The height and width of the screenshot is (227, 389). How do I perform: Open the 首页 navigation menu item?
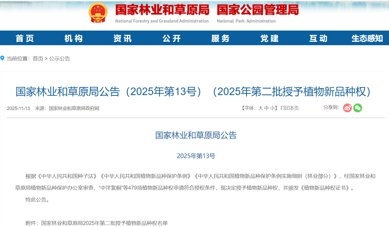(25, 38)
